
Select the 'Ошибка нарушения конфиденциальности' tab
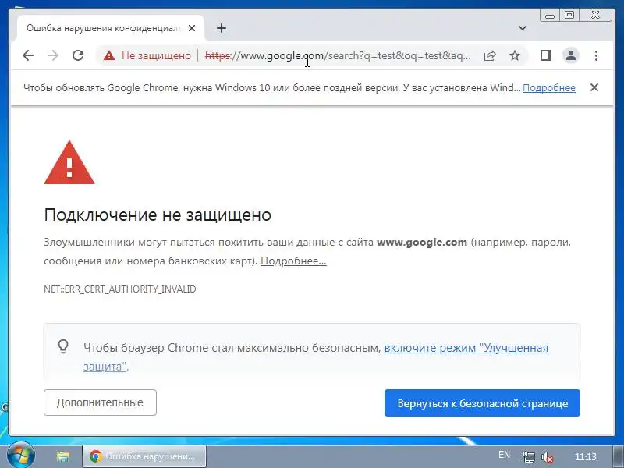111,28
